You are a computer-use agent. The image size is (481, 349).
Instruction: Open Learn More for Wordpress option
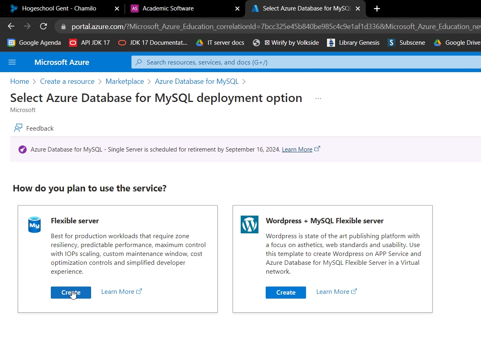tap(337, 292)
